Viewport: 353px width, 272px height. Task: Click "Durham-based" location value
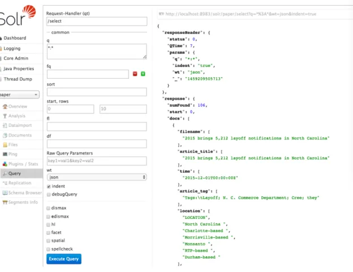(201, 257)
